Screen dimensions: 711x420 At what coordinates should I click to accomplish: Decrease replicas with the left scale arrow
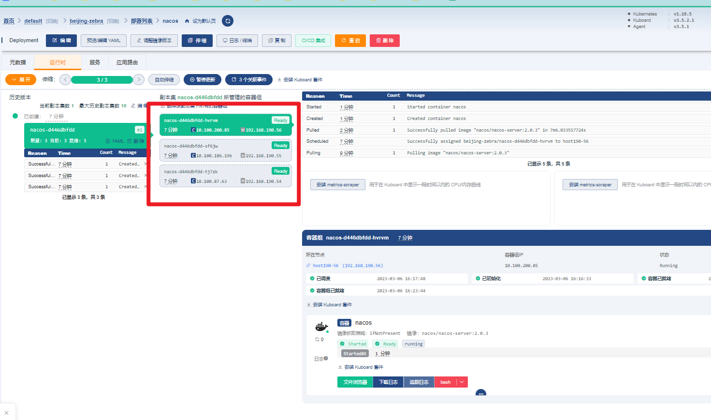[x=65, y=79]
